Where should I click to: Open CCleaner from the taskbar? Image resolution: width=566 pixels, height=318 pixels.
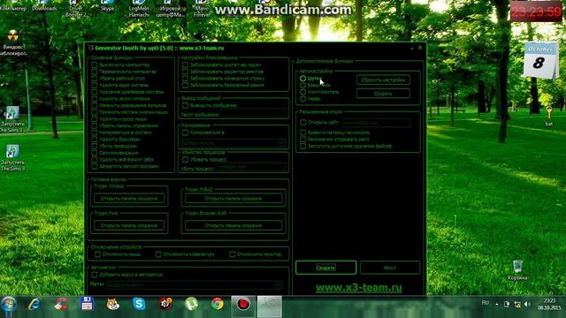point(61,304)
